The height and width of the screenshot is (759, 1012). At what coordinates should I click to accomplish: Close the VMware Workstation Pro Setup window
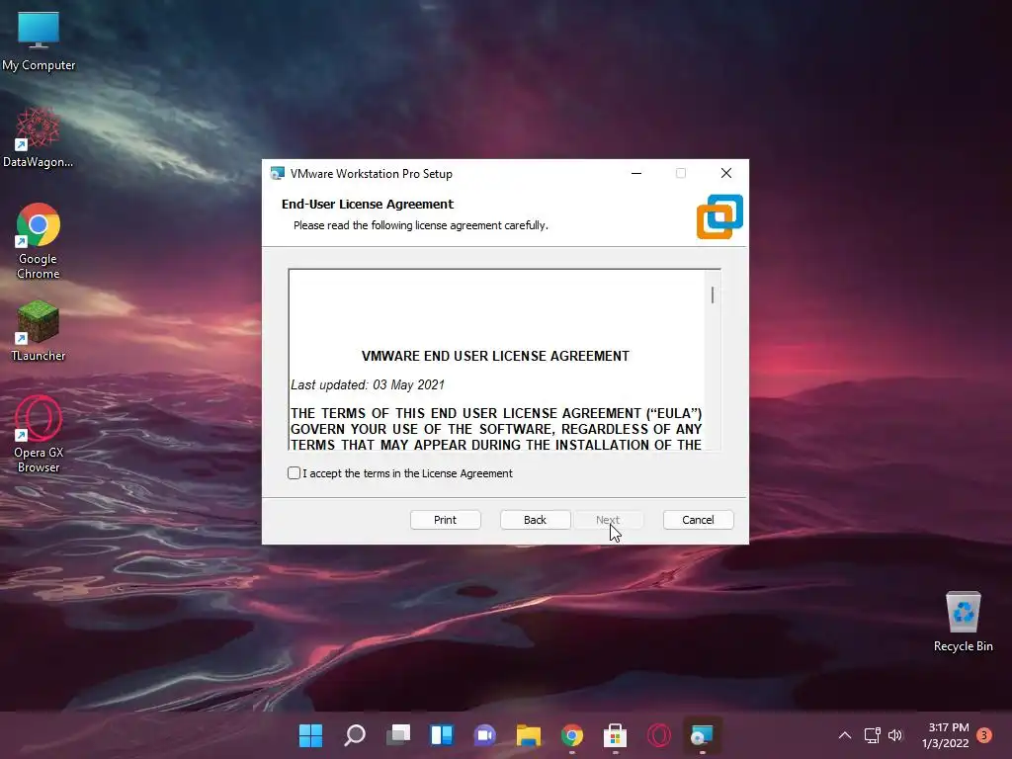coord(726,173)
